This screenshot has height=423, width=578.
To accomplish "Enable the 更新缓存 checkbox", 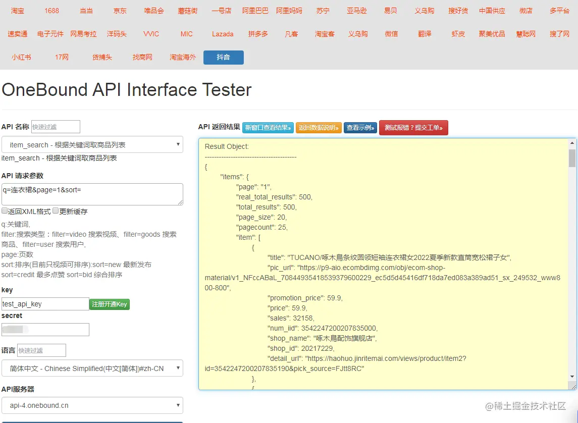I will pos(56,211).
